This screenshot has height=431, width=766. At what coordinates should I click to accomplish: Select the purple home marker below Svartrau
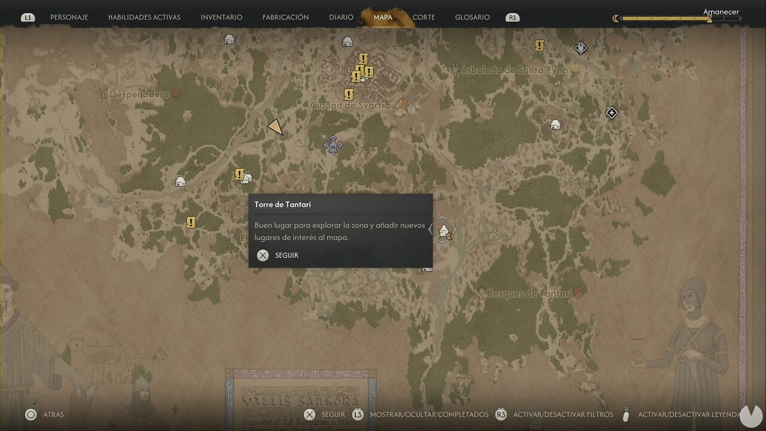tap(333, 145)
